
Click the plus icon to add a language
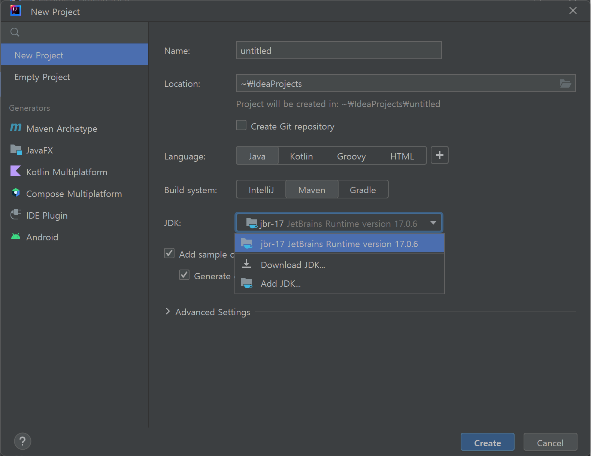(440, 155)
